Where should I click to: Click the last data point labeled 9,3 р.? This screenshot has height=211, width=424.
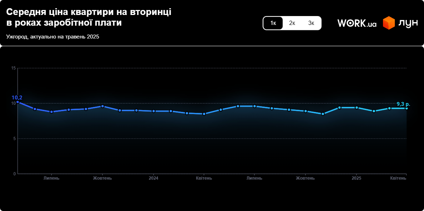pyautogui.click(x=406, y=108)
